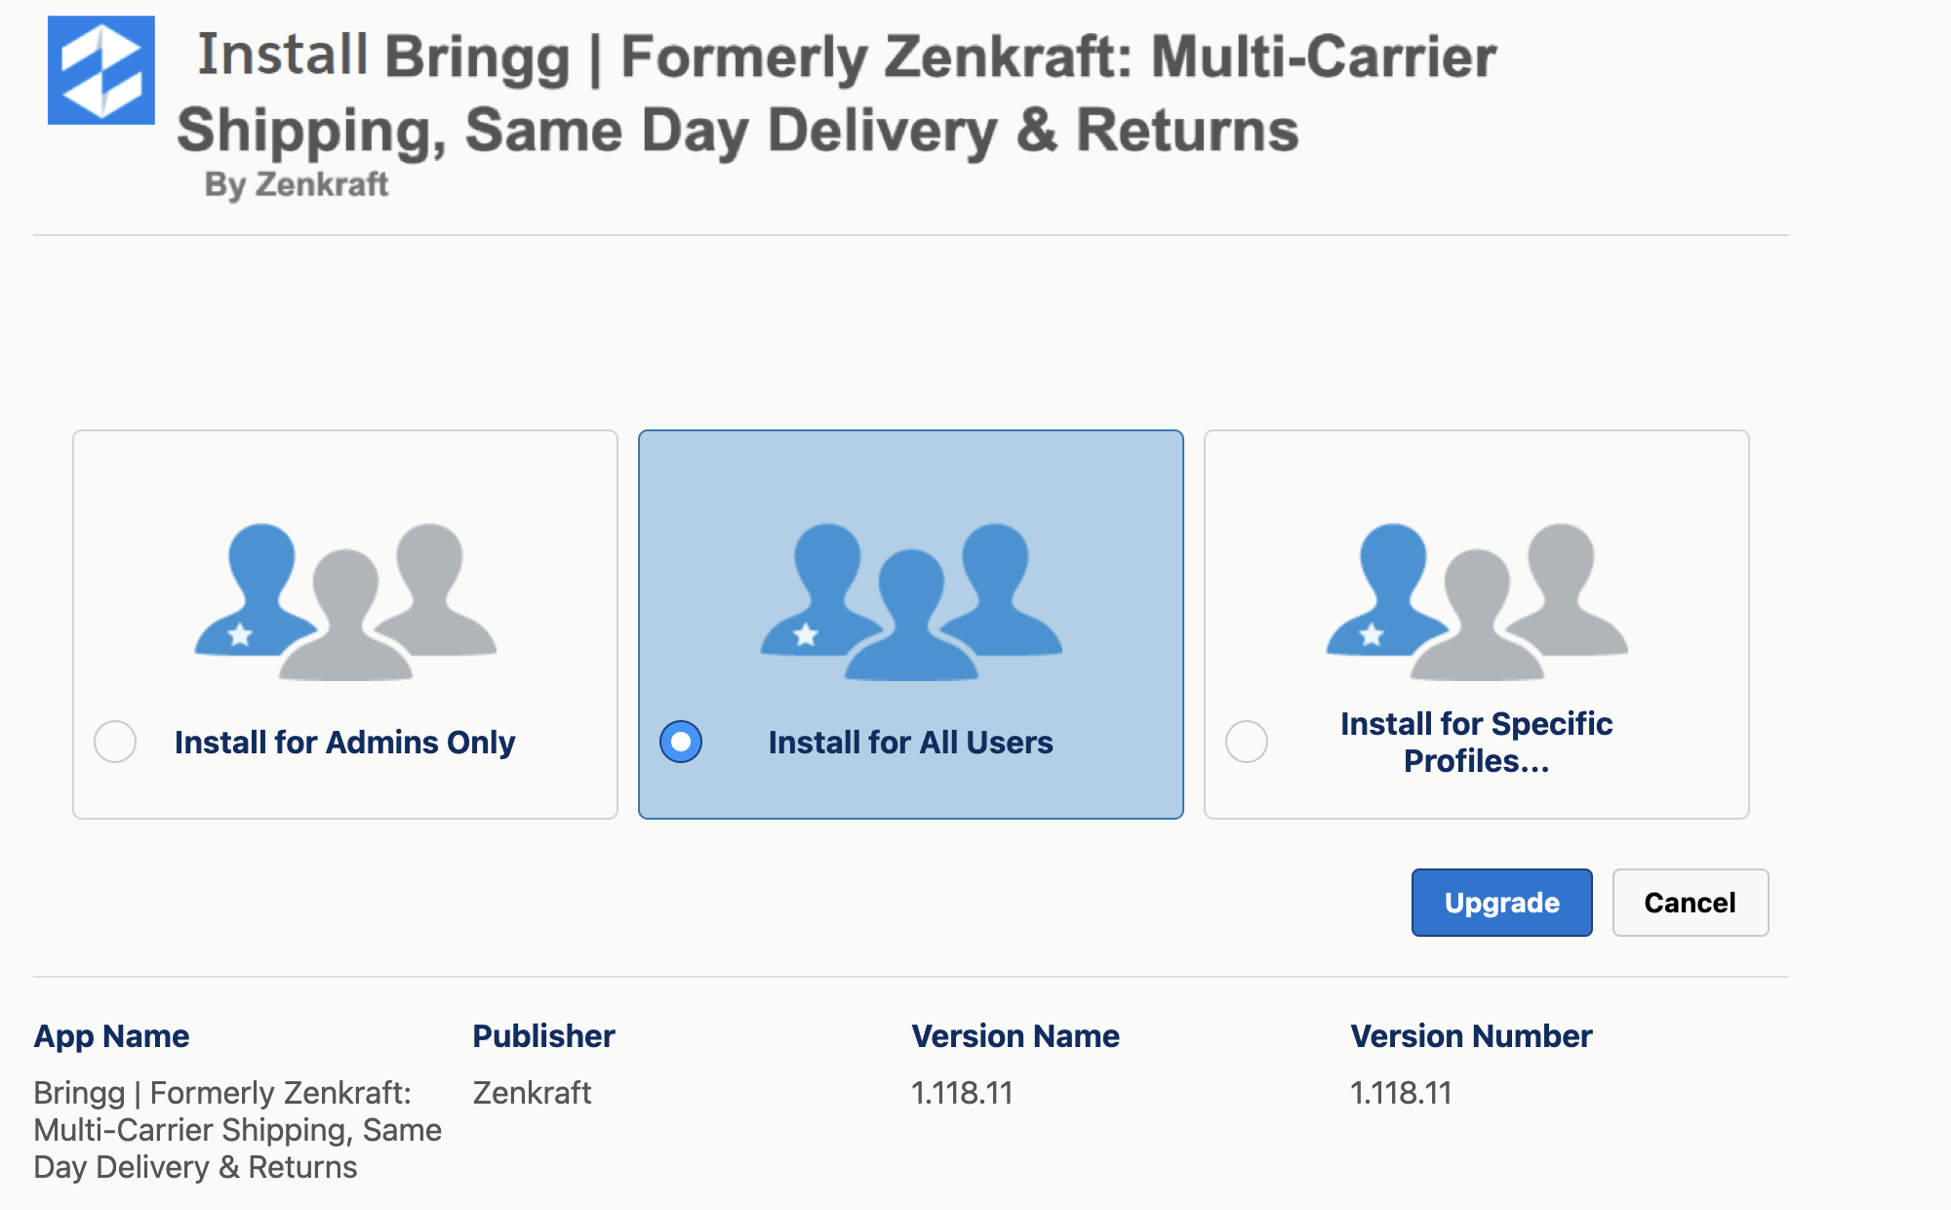Click the App Name column header

[x=111, y=1036]
